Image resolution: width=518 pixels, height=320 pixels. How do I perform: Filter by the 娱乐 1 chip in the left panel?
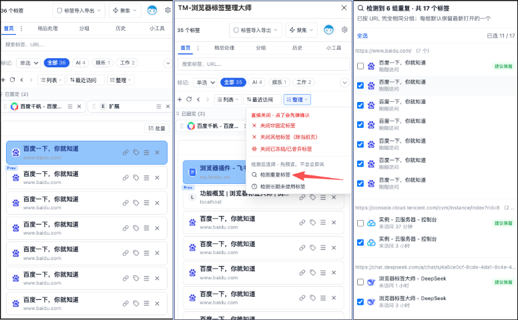click(x=102, y=63)
